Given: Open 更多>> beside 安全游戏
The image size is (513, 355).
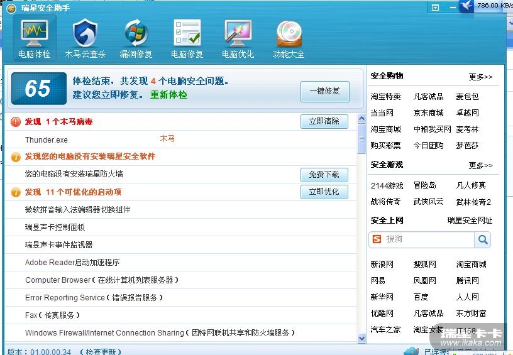Looking at the screenshot, I should (x=480, y=165).
